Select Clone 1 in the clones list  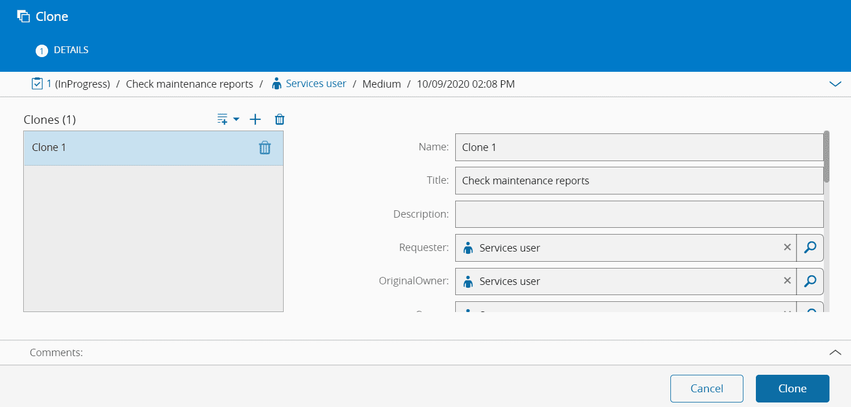[136, 148]
